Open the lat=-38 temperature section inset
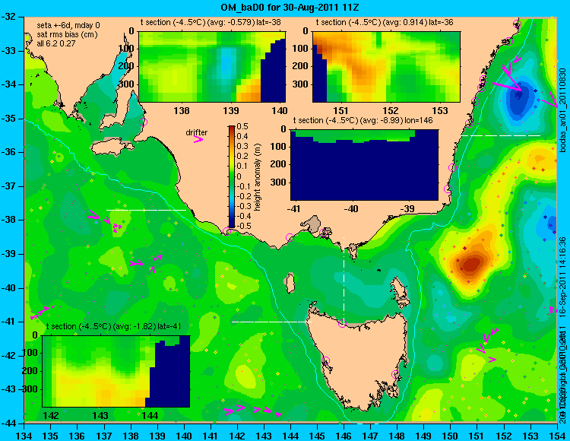 pyautogui.click(x=212, y=67)
